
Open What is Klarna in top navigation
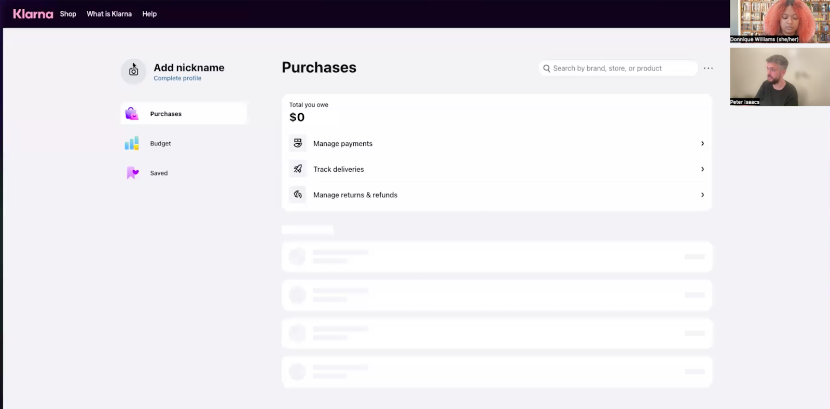click(109, 14)
